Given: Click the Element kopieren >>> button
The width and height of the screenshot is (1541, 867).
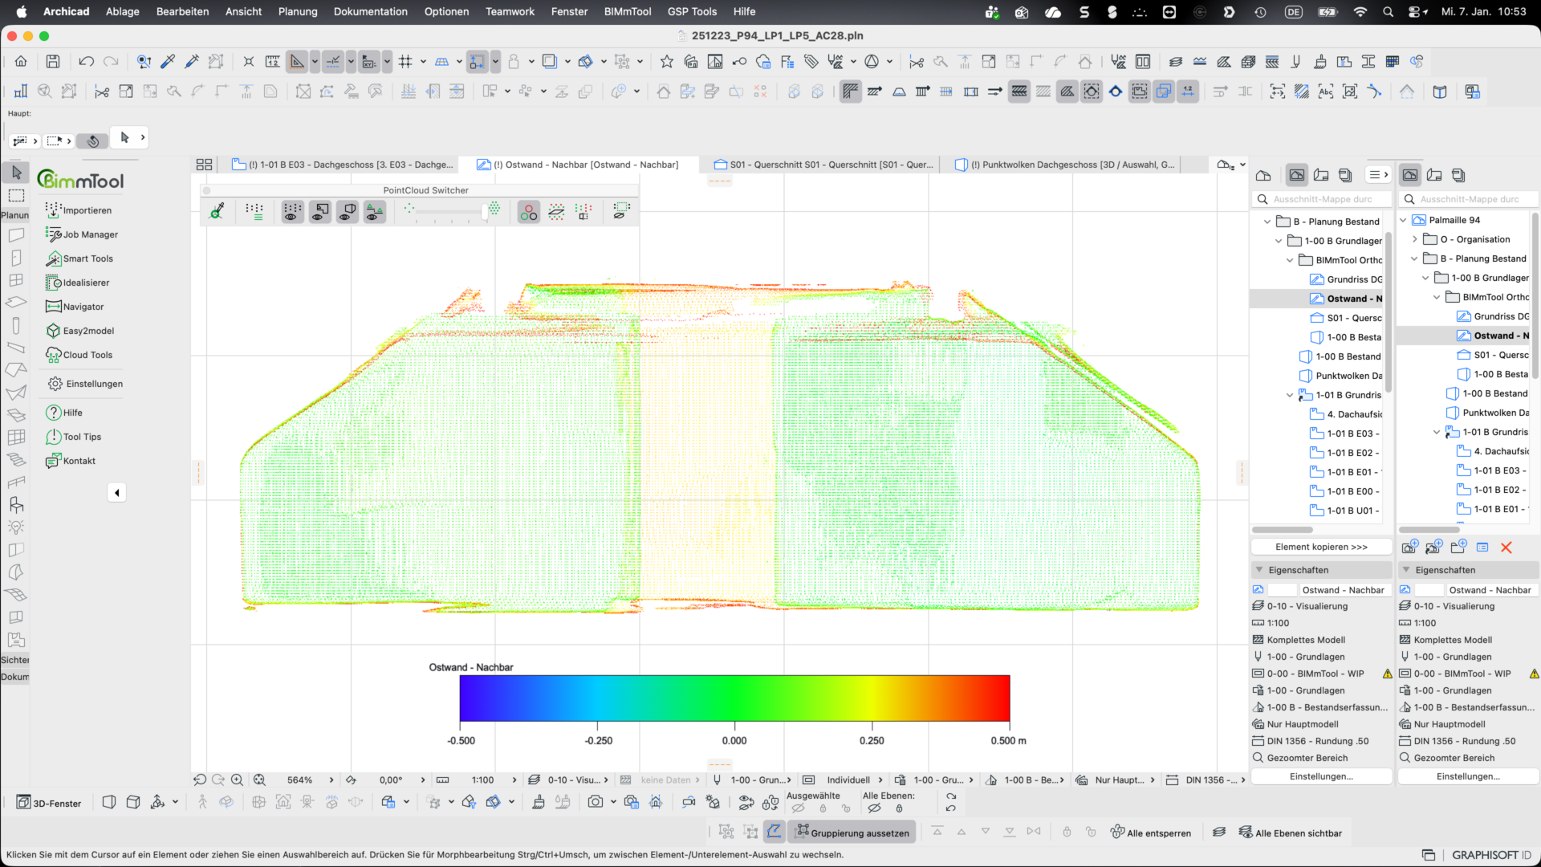Looking at the screenshot, I should (x=1320, y=547).
